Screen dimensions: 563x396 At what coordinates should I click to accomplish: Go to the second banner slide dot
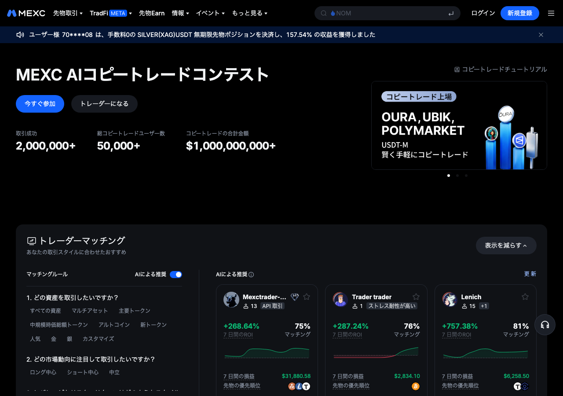pos(457,176)
